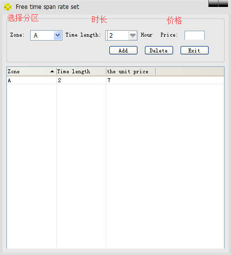Focus the Price input field

pos(194,35)
